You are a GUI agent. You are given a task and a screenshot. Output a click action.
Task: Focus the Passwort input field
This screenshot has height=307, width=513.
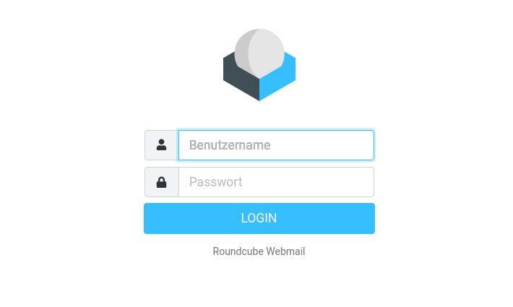276,182
